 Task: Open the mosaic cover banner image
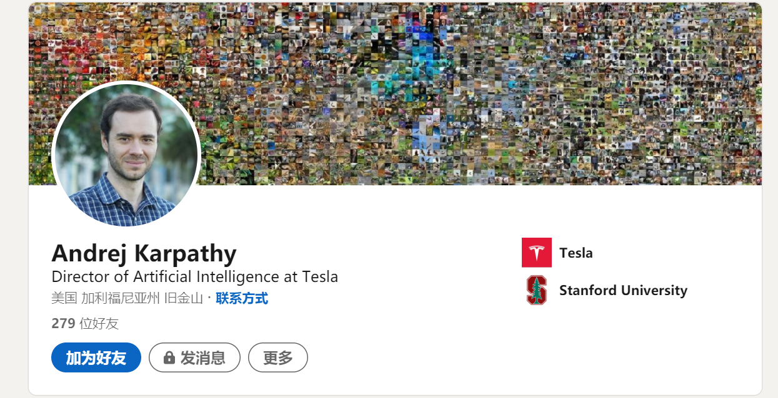[395, 94]
